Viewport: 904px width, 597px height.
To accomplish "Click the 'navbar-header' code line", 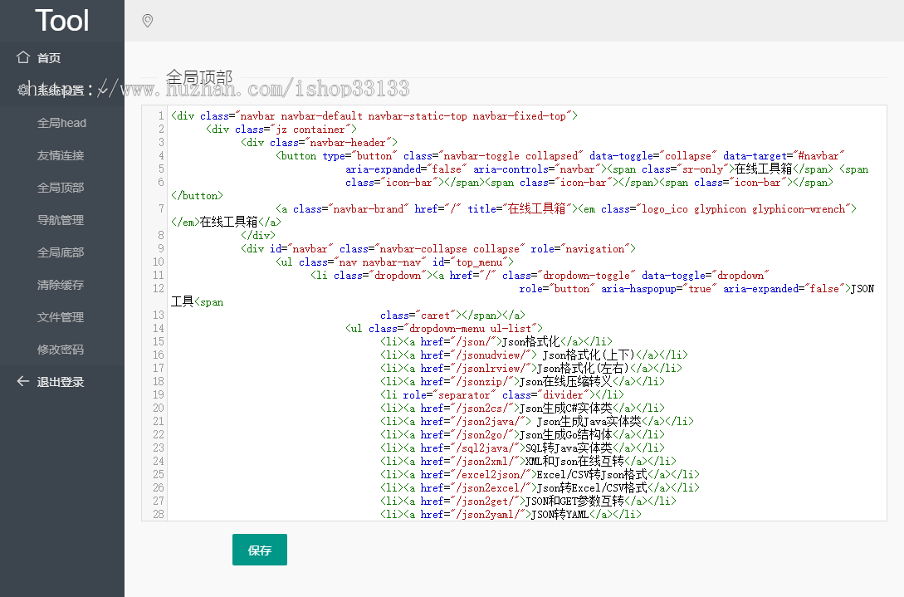I will pos(319,143).
